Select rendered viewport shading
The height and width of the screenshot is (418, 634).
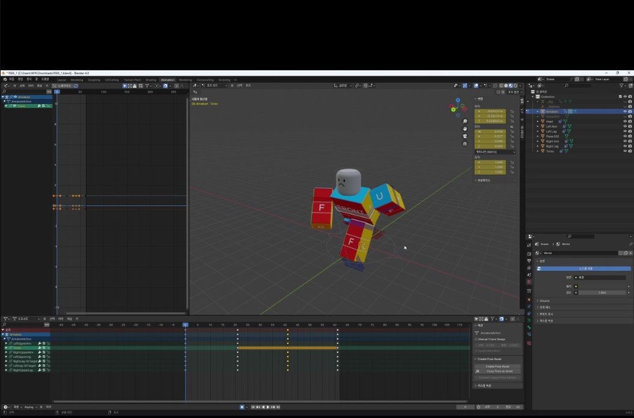click(516, 86)
